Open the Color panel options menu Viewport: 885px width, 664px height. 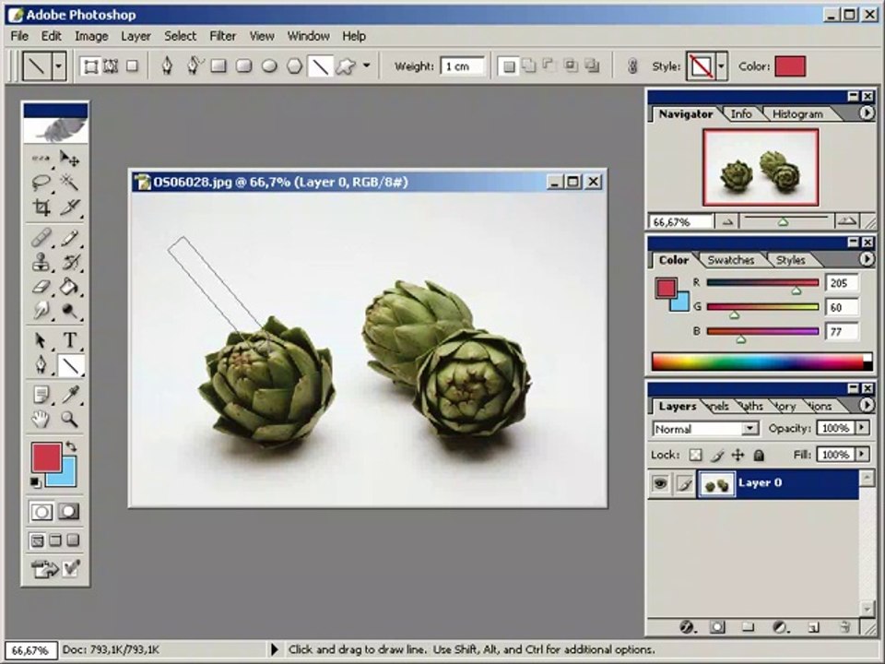(x=867, y=258)
